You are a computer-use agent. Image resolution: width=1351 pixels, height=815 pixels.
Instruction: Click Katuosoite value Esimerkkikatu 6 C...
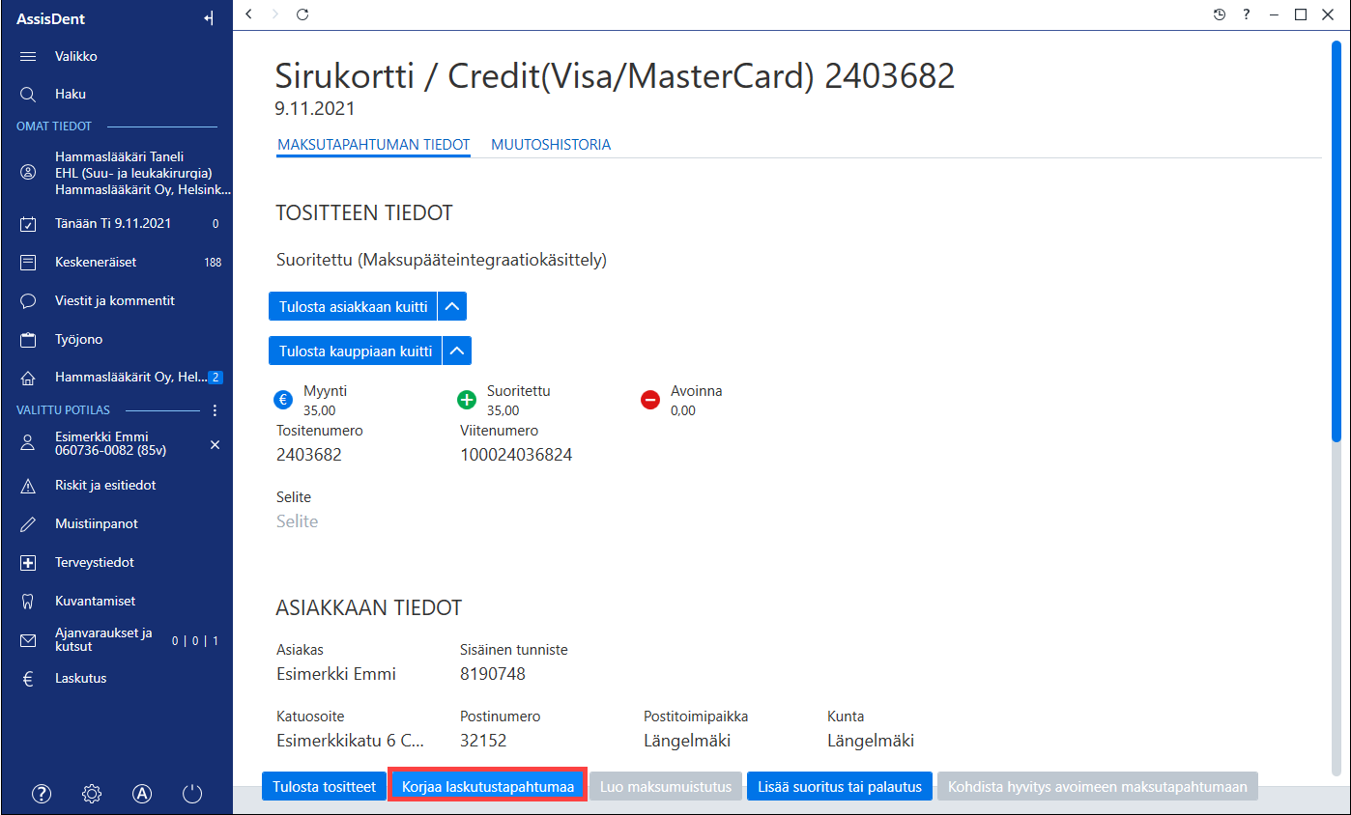pyautogui.click(x=350, y=741)
